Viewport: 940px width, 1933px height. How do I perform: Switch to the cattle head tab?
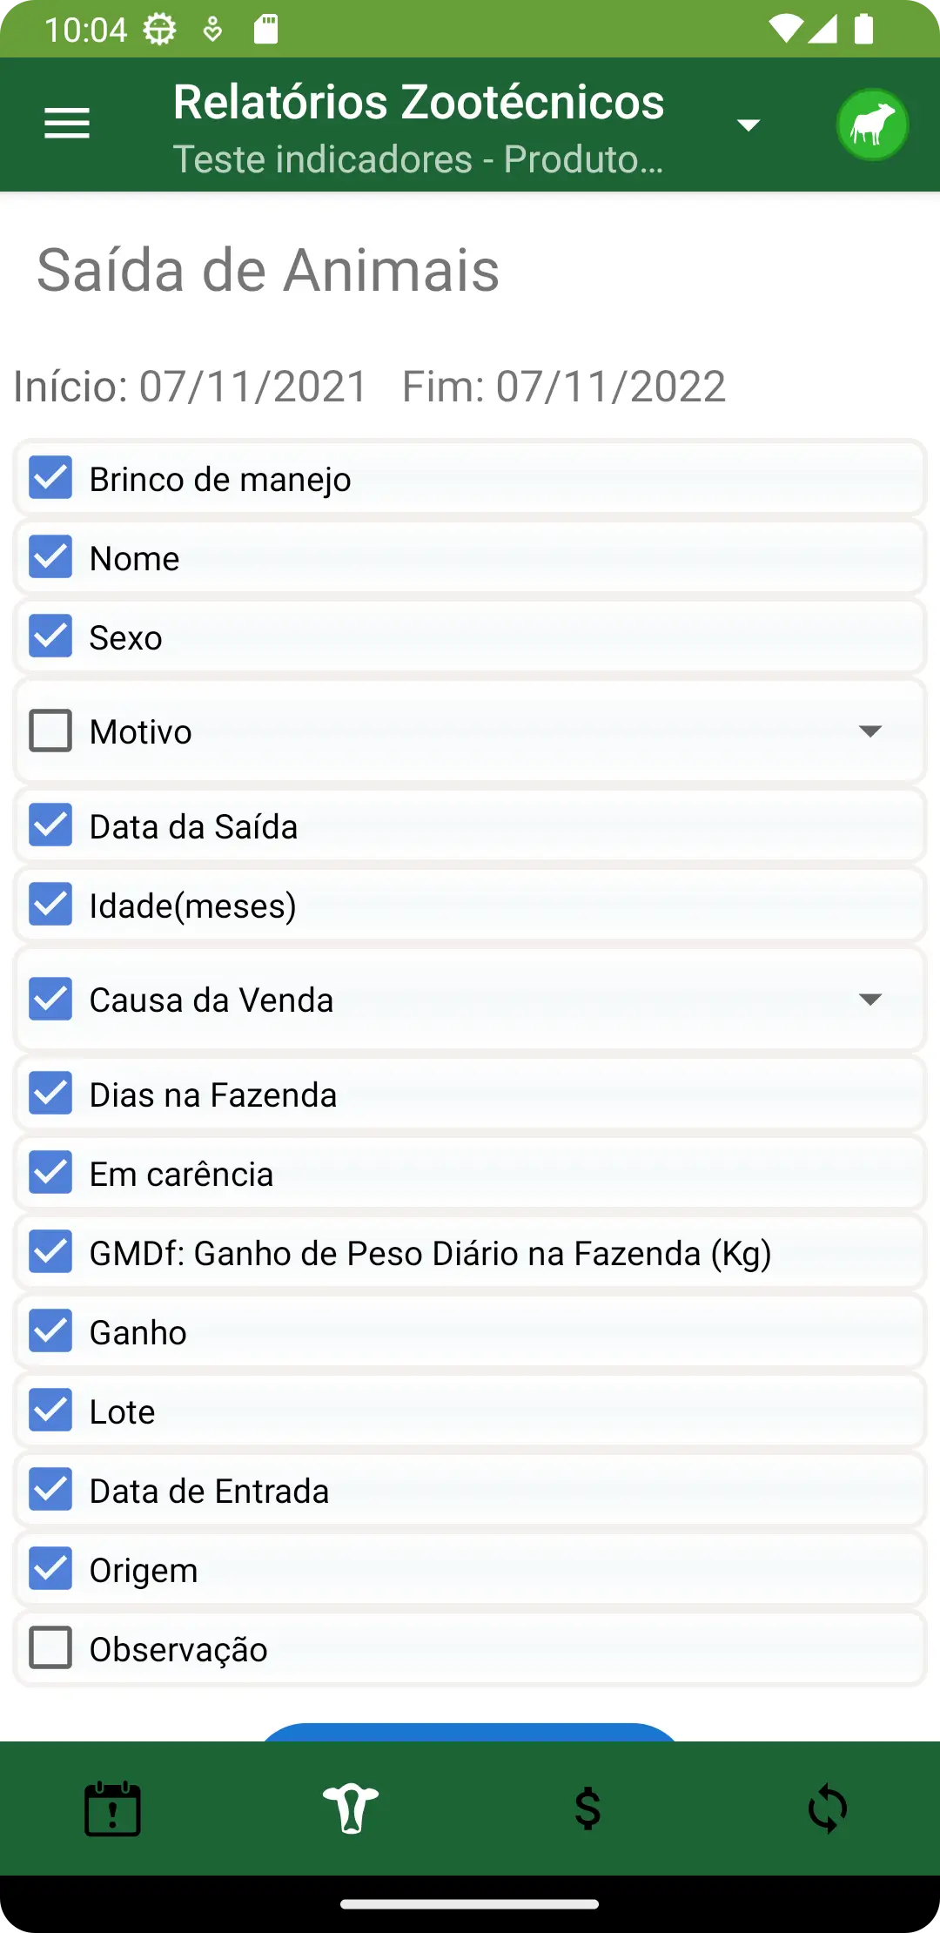tap(350, 1808)
